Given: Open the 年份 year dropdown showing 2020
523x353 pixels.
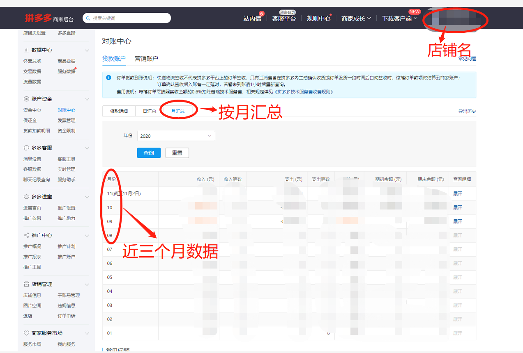Looking at the screenshot, I should 176,136.
